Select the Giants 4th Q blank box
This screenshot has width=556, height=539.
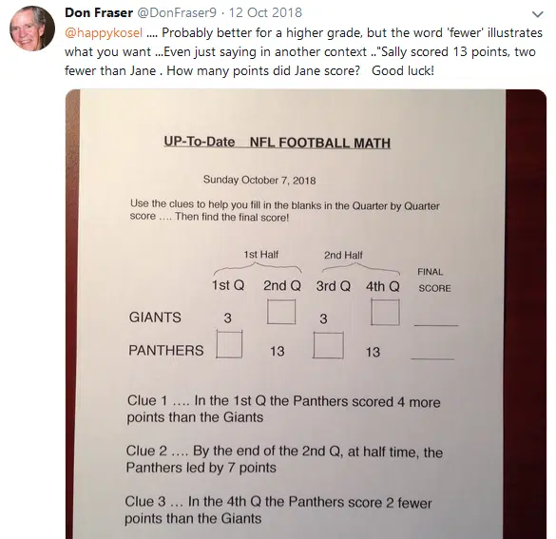(385, 312)
